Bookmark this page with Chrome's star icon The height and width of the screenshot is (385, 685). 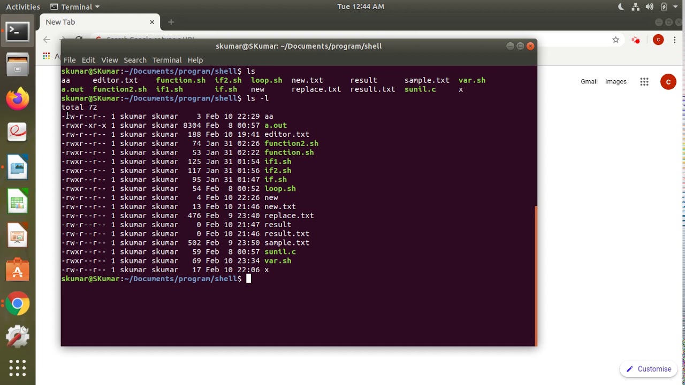pyautogui.click(x=615, y=40)
